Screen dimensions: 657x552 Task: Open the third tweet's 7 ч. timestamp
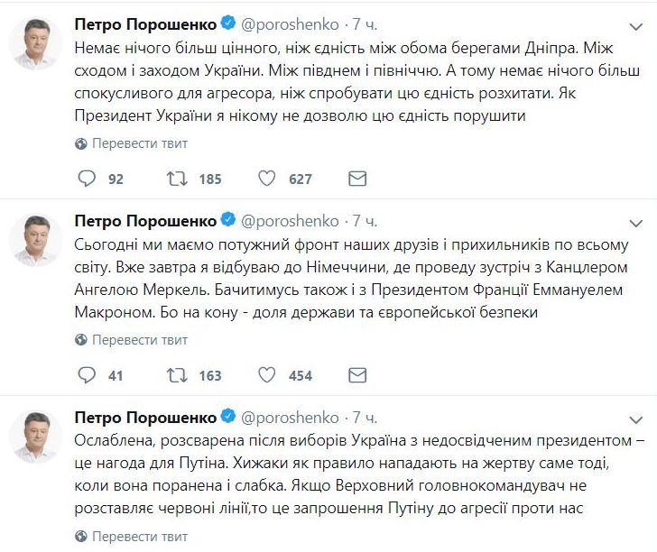coord(366,418)
